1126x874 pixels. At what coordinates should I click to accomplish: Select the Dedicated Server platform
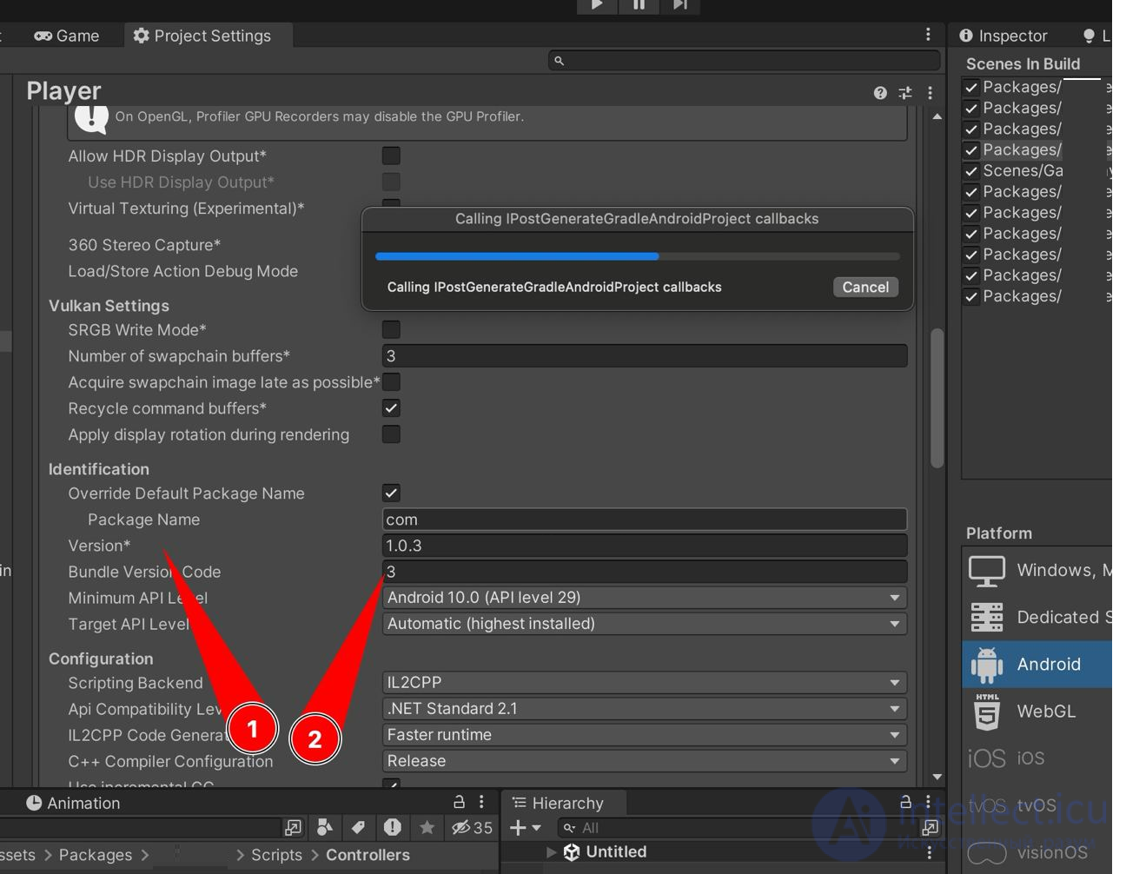coord(1037,617)
